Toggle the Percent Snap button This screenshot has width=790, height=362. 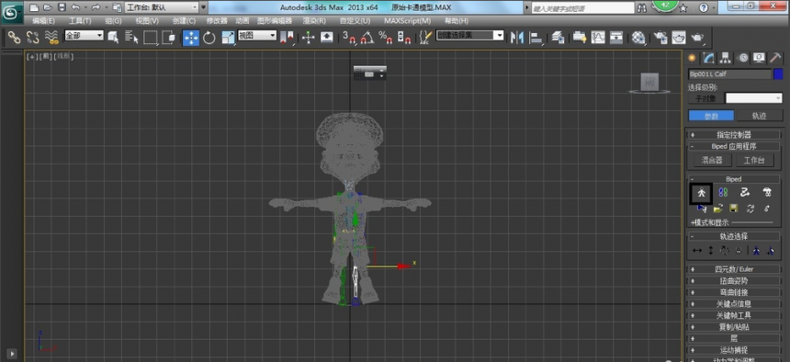pos(386,37)
